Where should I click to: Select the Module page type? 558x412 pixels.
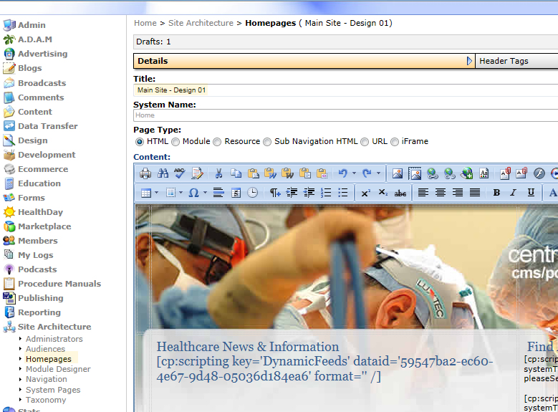(x=175, y=142)
